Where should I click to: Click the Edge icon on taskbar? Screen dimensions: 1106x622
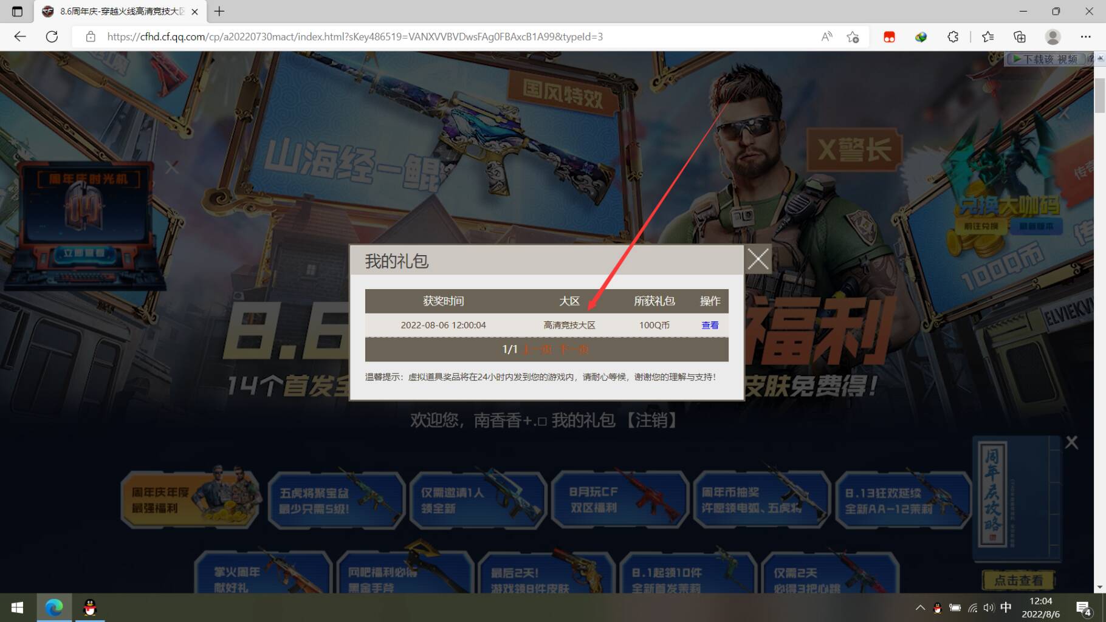(54, 607)
